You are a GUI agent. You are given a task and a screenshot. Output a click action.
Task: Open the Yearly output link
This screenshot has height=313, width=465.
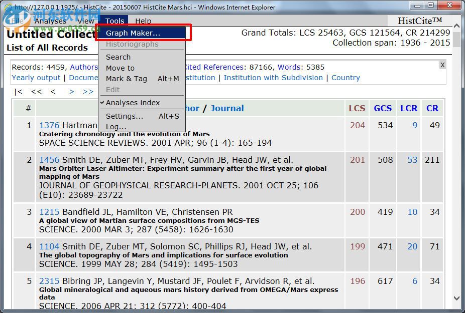(36, 78)
